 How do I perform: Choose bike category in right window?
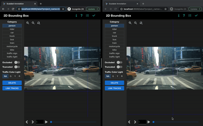tap(114, 50)
